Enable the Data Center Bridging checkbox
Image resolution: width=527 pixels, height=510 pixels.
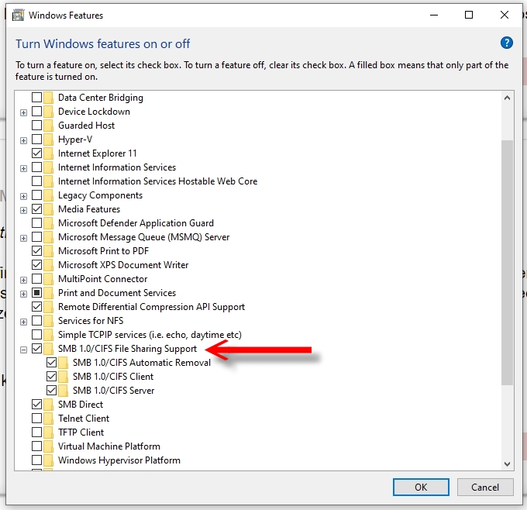[x=36, y=98]
